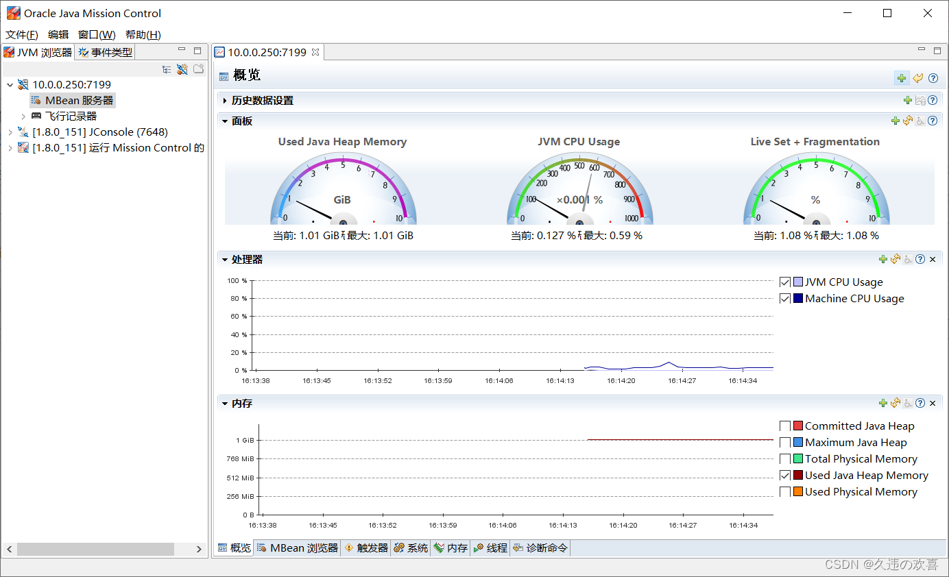
Task: Expand the 飞行记录器 tree node
Action: 23,116
